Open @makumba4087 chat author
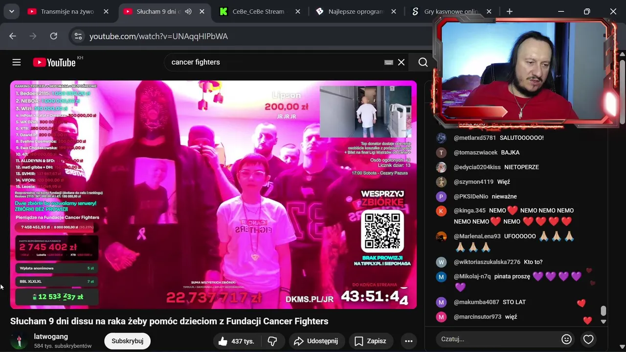The width and height of the screenshot is (626, 352). (476, 302)
